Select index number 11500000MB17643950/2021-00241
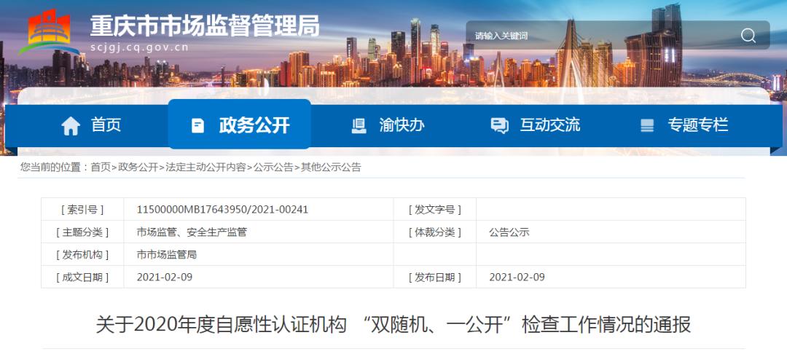 tap(222, 210)
